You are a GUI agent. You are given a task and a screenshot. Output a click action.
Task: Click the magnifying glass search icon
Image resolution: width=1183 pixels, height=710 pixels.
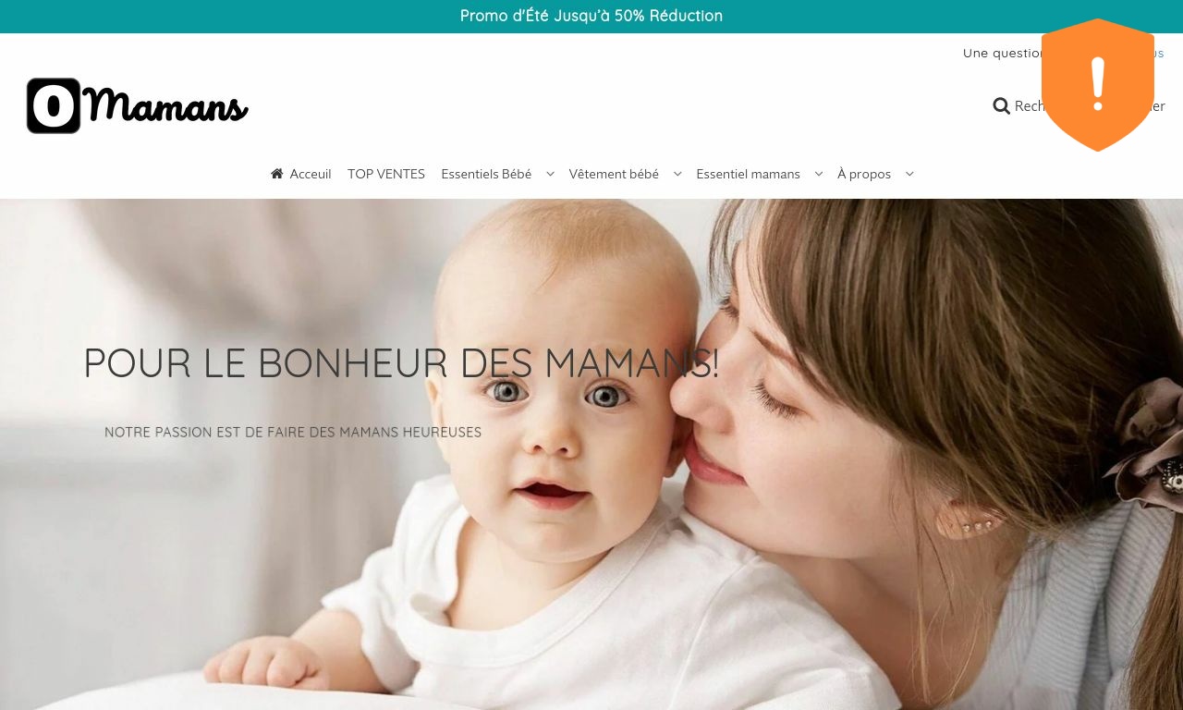coord(1001,106)
